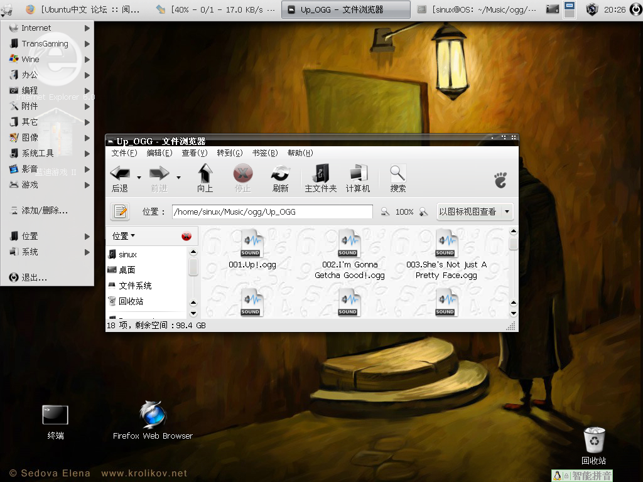Image resolution: width=643 pixels, height=482 pixels.
Task: Click the location path input field
Action: (x=273, y=212)
